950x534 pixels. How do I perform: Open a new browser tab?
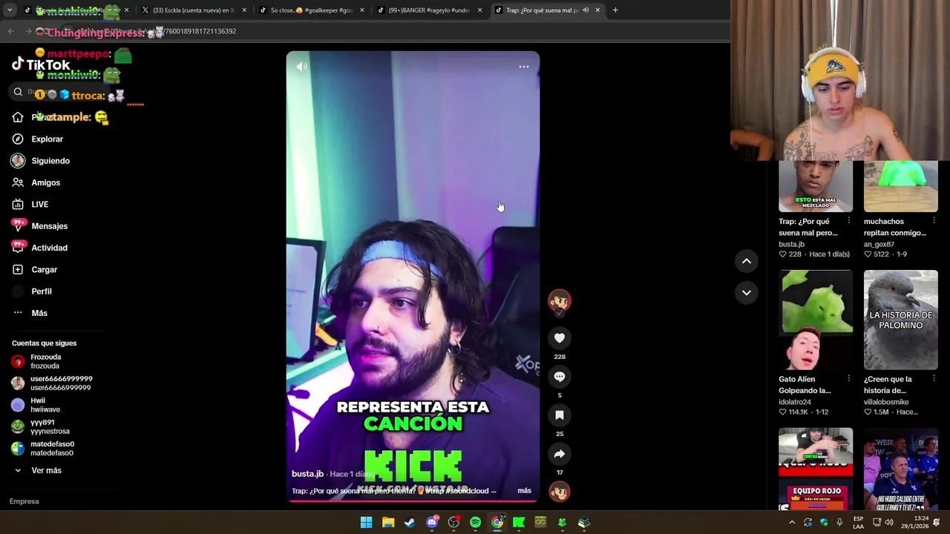(615, 10)
